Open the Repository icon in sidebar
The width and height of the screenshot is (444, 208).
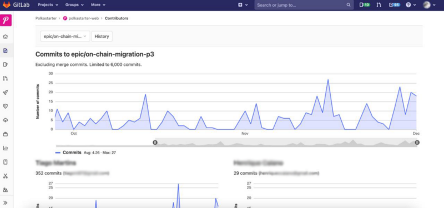point(6,50)
